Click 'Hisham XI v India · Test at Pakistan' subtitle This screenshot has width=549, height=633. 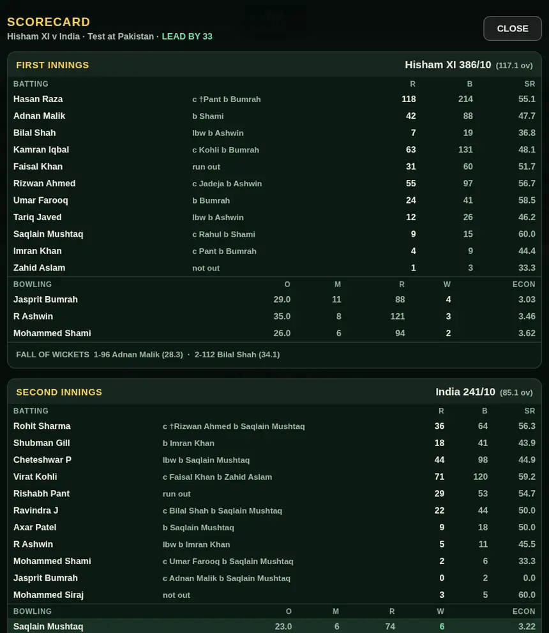80,36
